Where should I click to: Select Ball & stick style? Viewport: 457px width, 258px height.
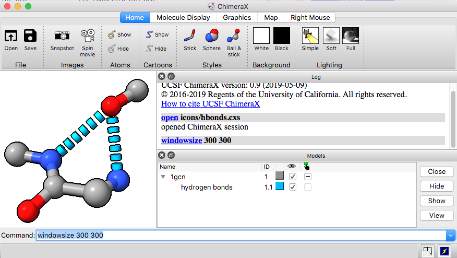[234, 36]
